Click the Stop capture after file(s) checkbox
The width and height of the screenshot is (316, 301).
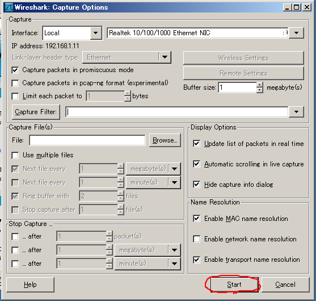click(15, 210)
